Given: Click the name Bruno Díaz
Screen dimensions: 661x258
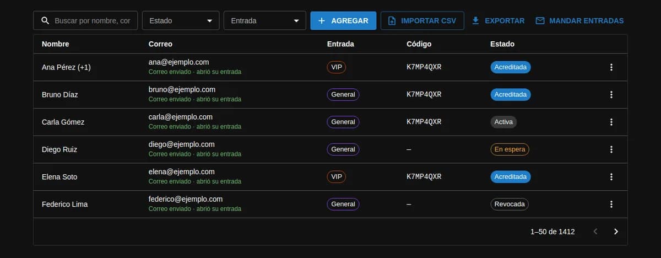Looking at the screenshot, I should [x=60, y=95].
